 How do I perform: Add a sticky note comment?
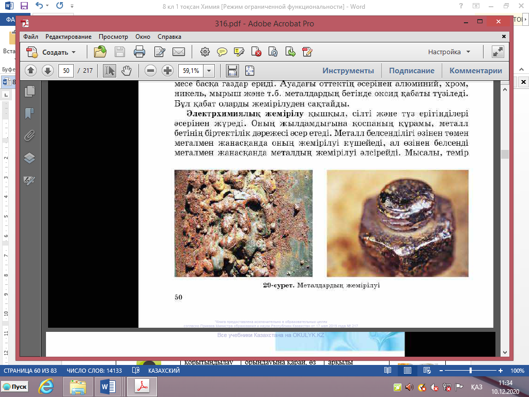222,52
